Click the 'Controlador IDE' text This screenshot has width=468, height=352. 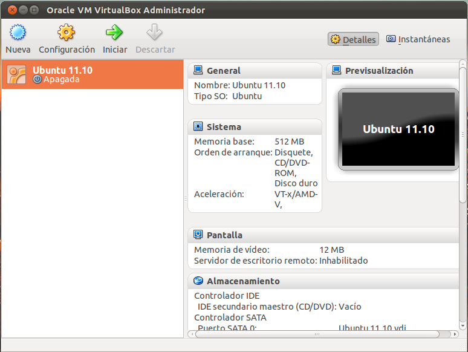227,296
